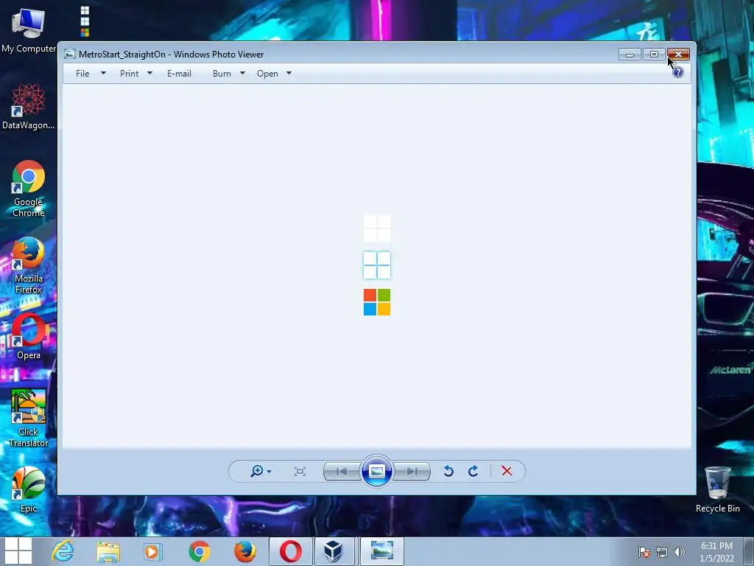
Task: Switch to Opera in the taskbar
Action: point(290,551)
